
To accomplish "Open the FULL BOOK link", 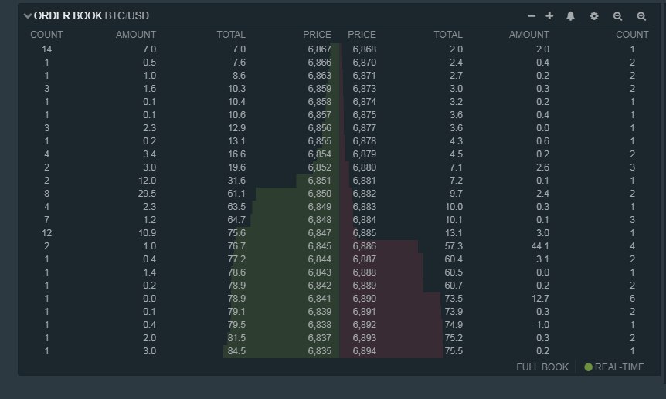I will 542,367.
